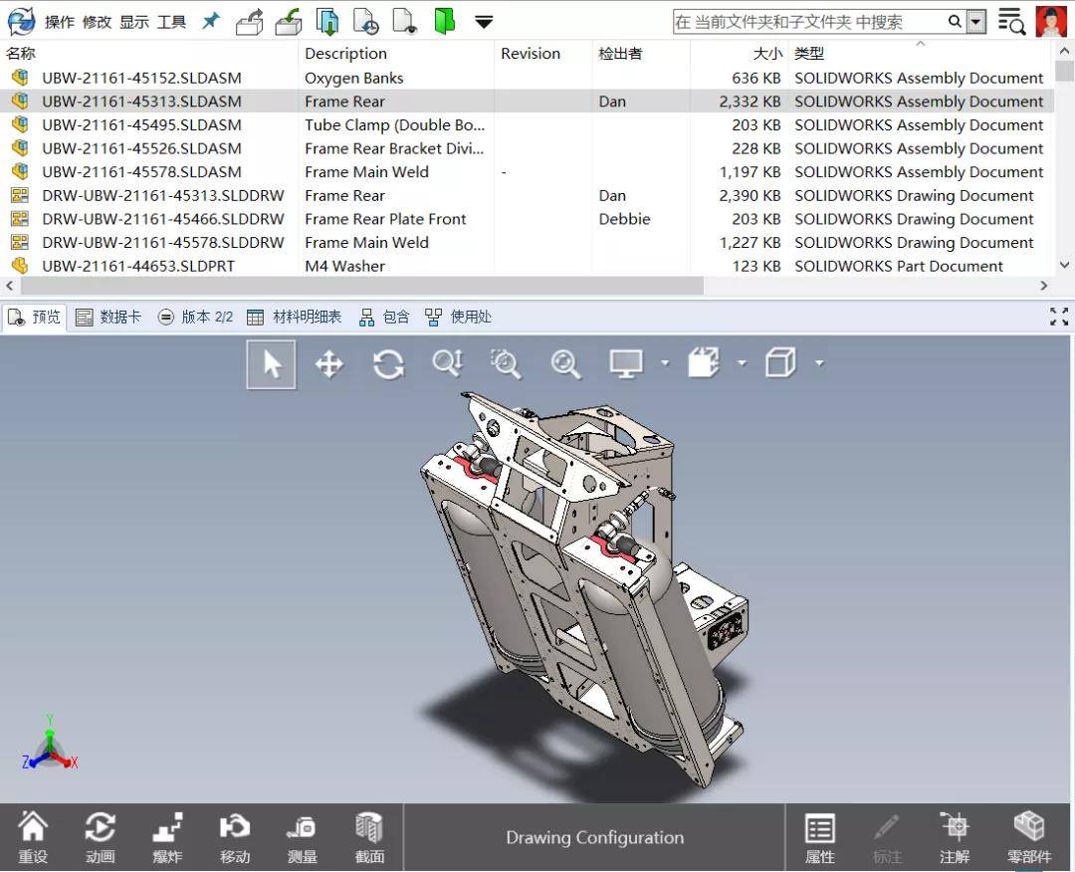Toggle the 属性 properties panel at bottom right
This screenshot has height=872, width=1075.
pos(819,836)
